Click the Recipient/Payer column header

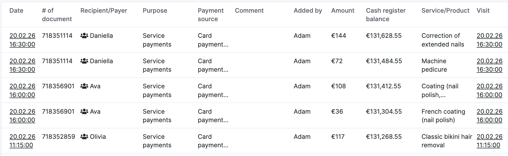tap(104, 11)
